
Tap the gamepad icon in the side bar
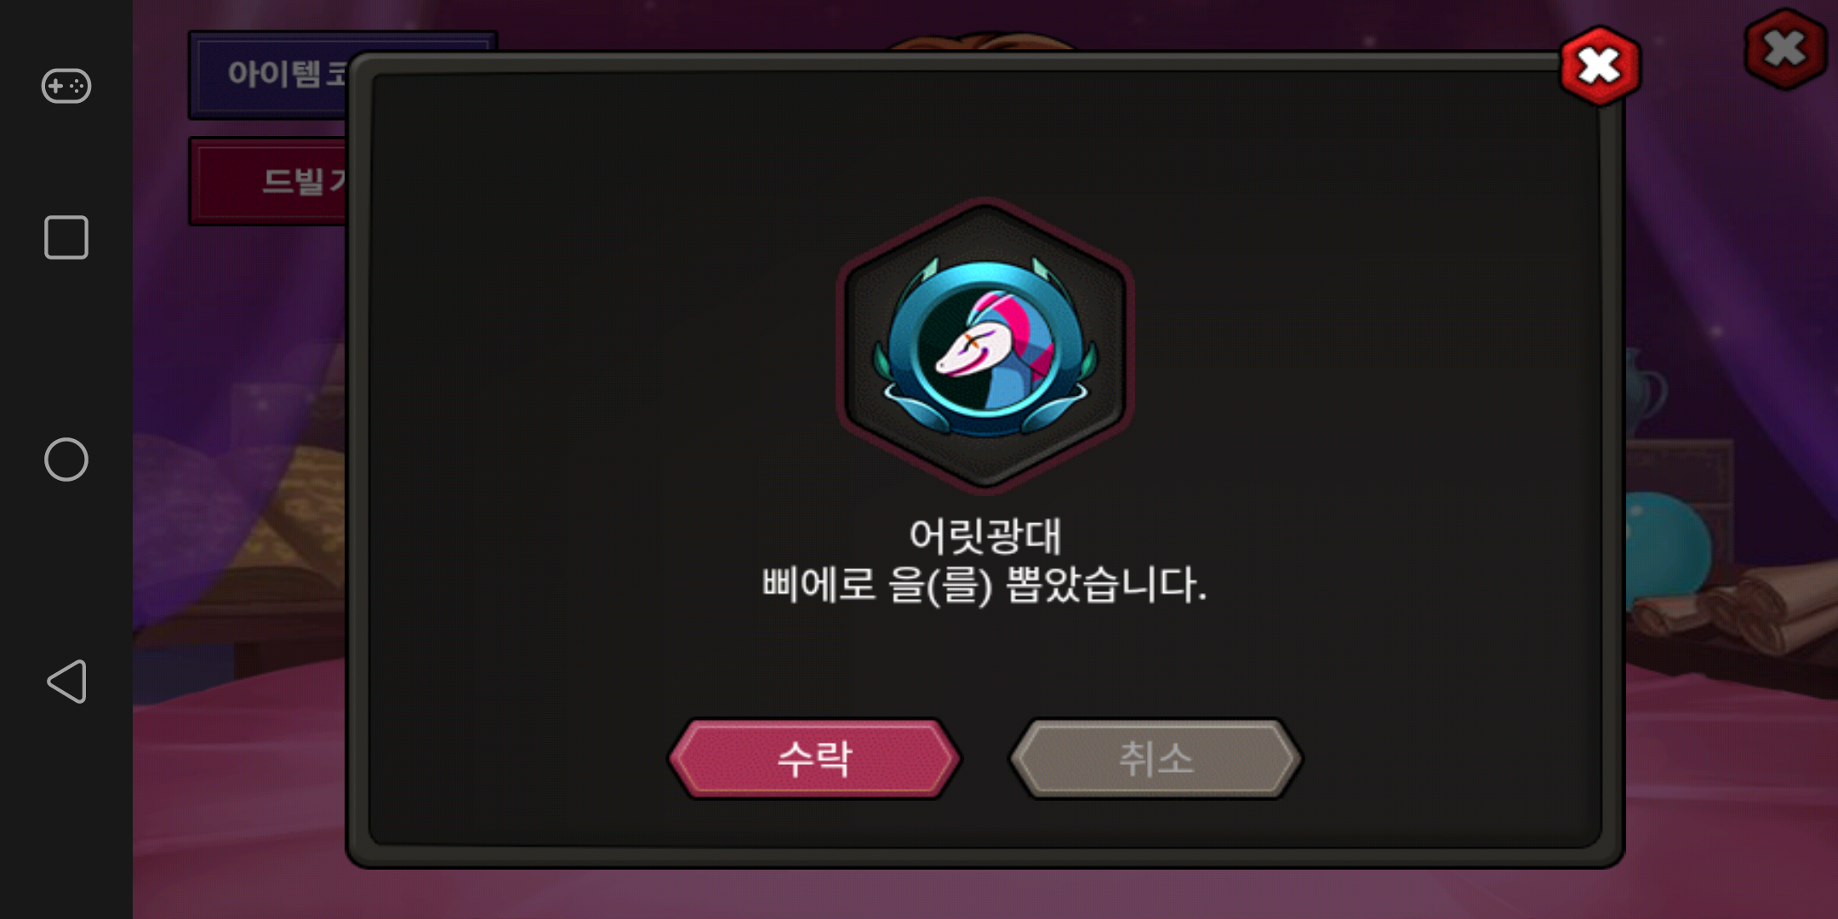coord(66,86)
